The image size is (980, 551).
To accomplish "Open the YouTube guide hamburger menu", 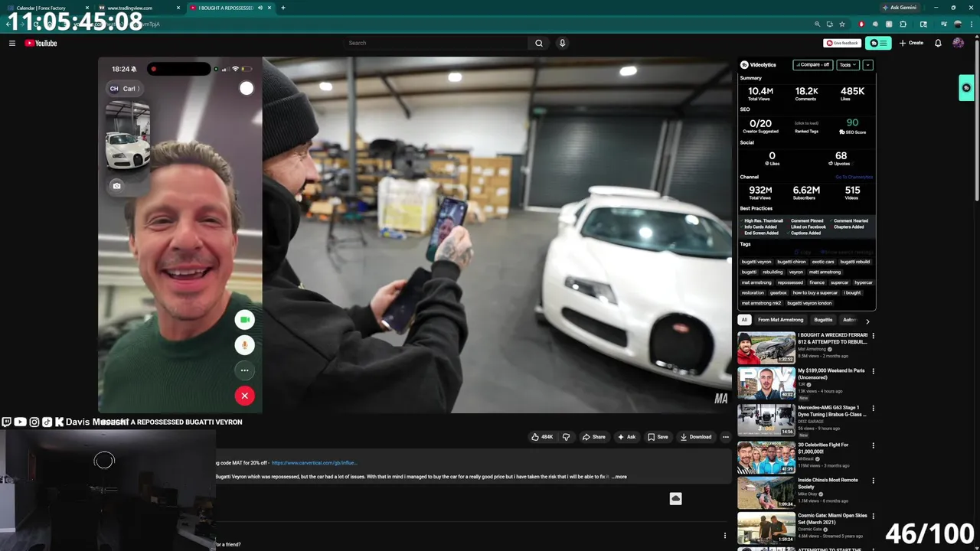I will pos(12,44).
